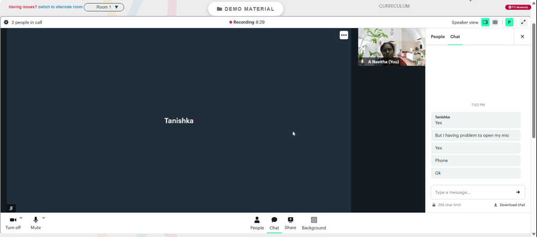Switch to speaker view layout icon
537x237 pixels.
point(485,22)
